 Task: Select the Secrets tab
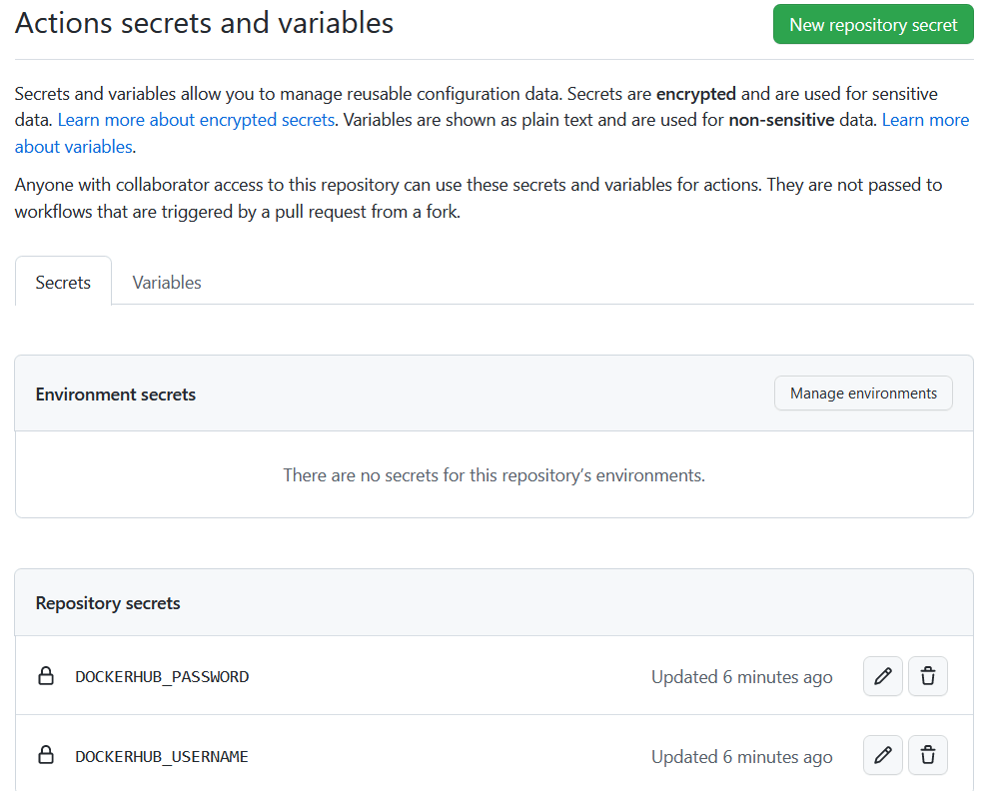point(63,283)
